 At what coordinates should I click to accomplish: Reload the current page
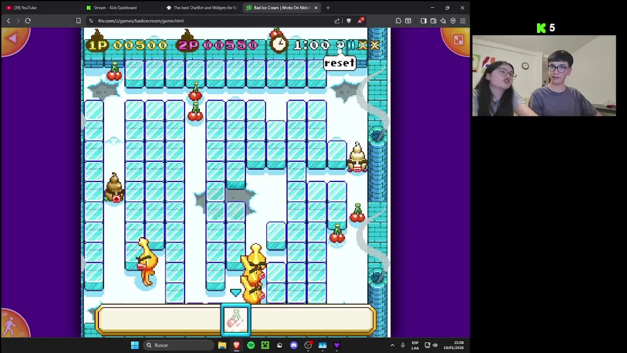click(28, 21)
